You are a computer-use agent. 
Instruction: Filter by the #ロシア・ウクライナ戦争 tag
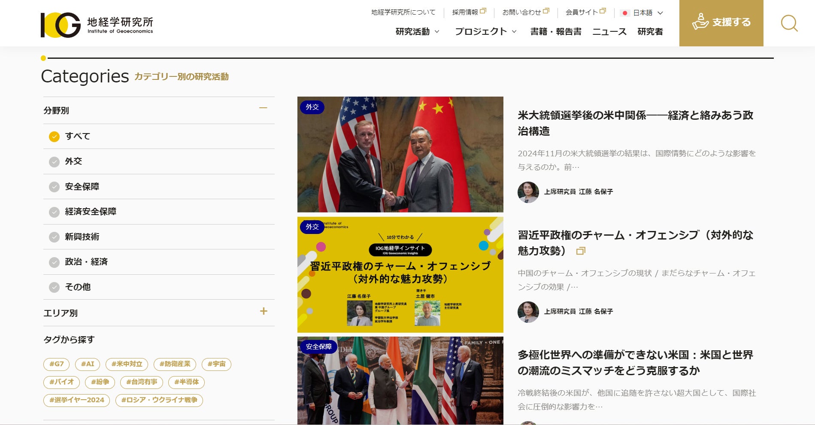coord(159,400)
